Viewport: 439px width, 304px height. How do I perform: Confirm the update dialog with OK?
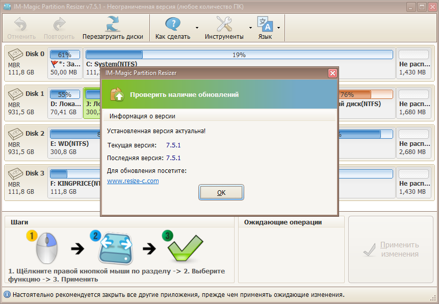tap(221, 192)
